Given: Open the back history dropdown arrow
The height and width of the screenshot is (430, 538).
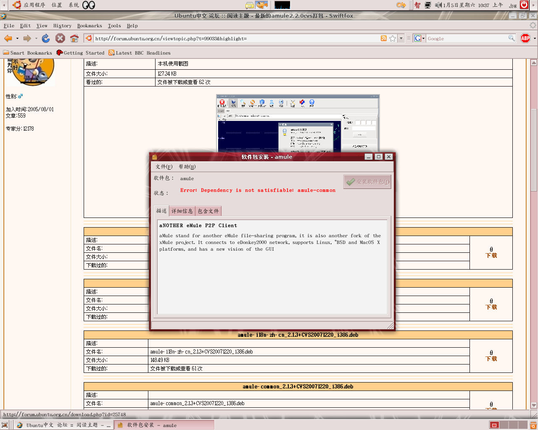Looking at the screenshot, I should click(17, 39).
